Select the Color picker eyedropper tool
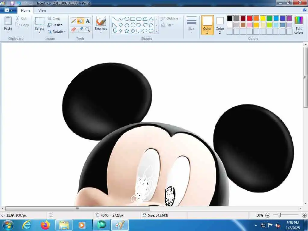308x231 pixels. coord(81,29)
